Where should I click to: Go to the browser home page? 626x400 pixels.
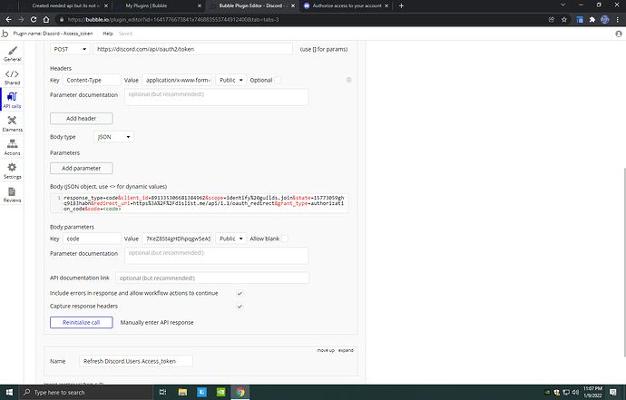(46, 19)
